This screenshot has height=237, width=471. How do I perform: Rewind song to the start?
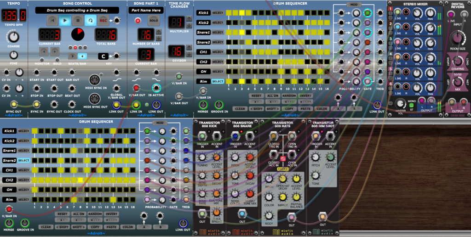tap(52, 20)
